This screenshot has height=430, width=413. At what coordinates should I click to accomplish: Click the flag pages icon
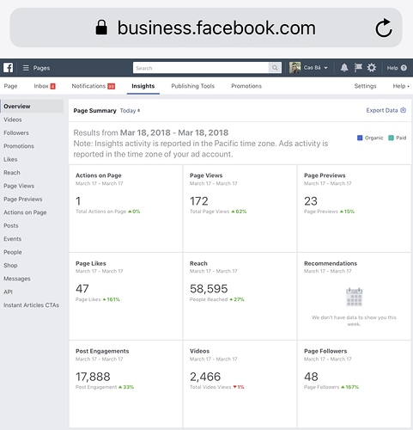click(358, 68)
